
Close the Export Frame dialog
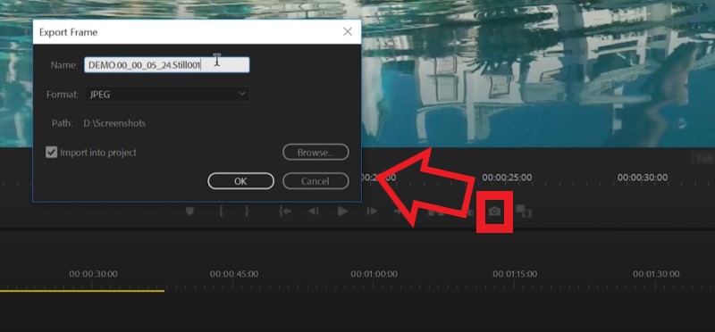(x=348, y=31)
